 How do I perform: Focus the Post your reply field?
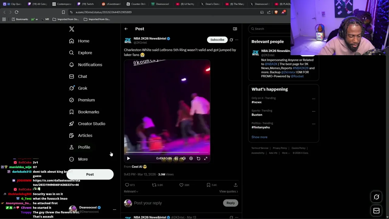pos(176,203)
